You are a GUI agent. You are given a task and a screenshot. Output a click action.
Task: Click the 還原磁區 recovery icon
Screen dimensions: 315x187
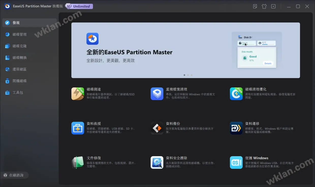pos(7,69)
